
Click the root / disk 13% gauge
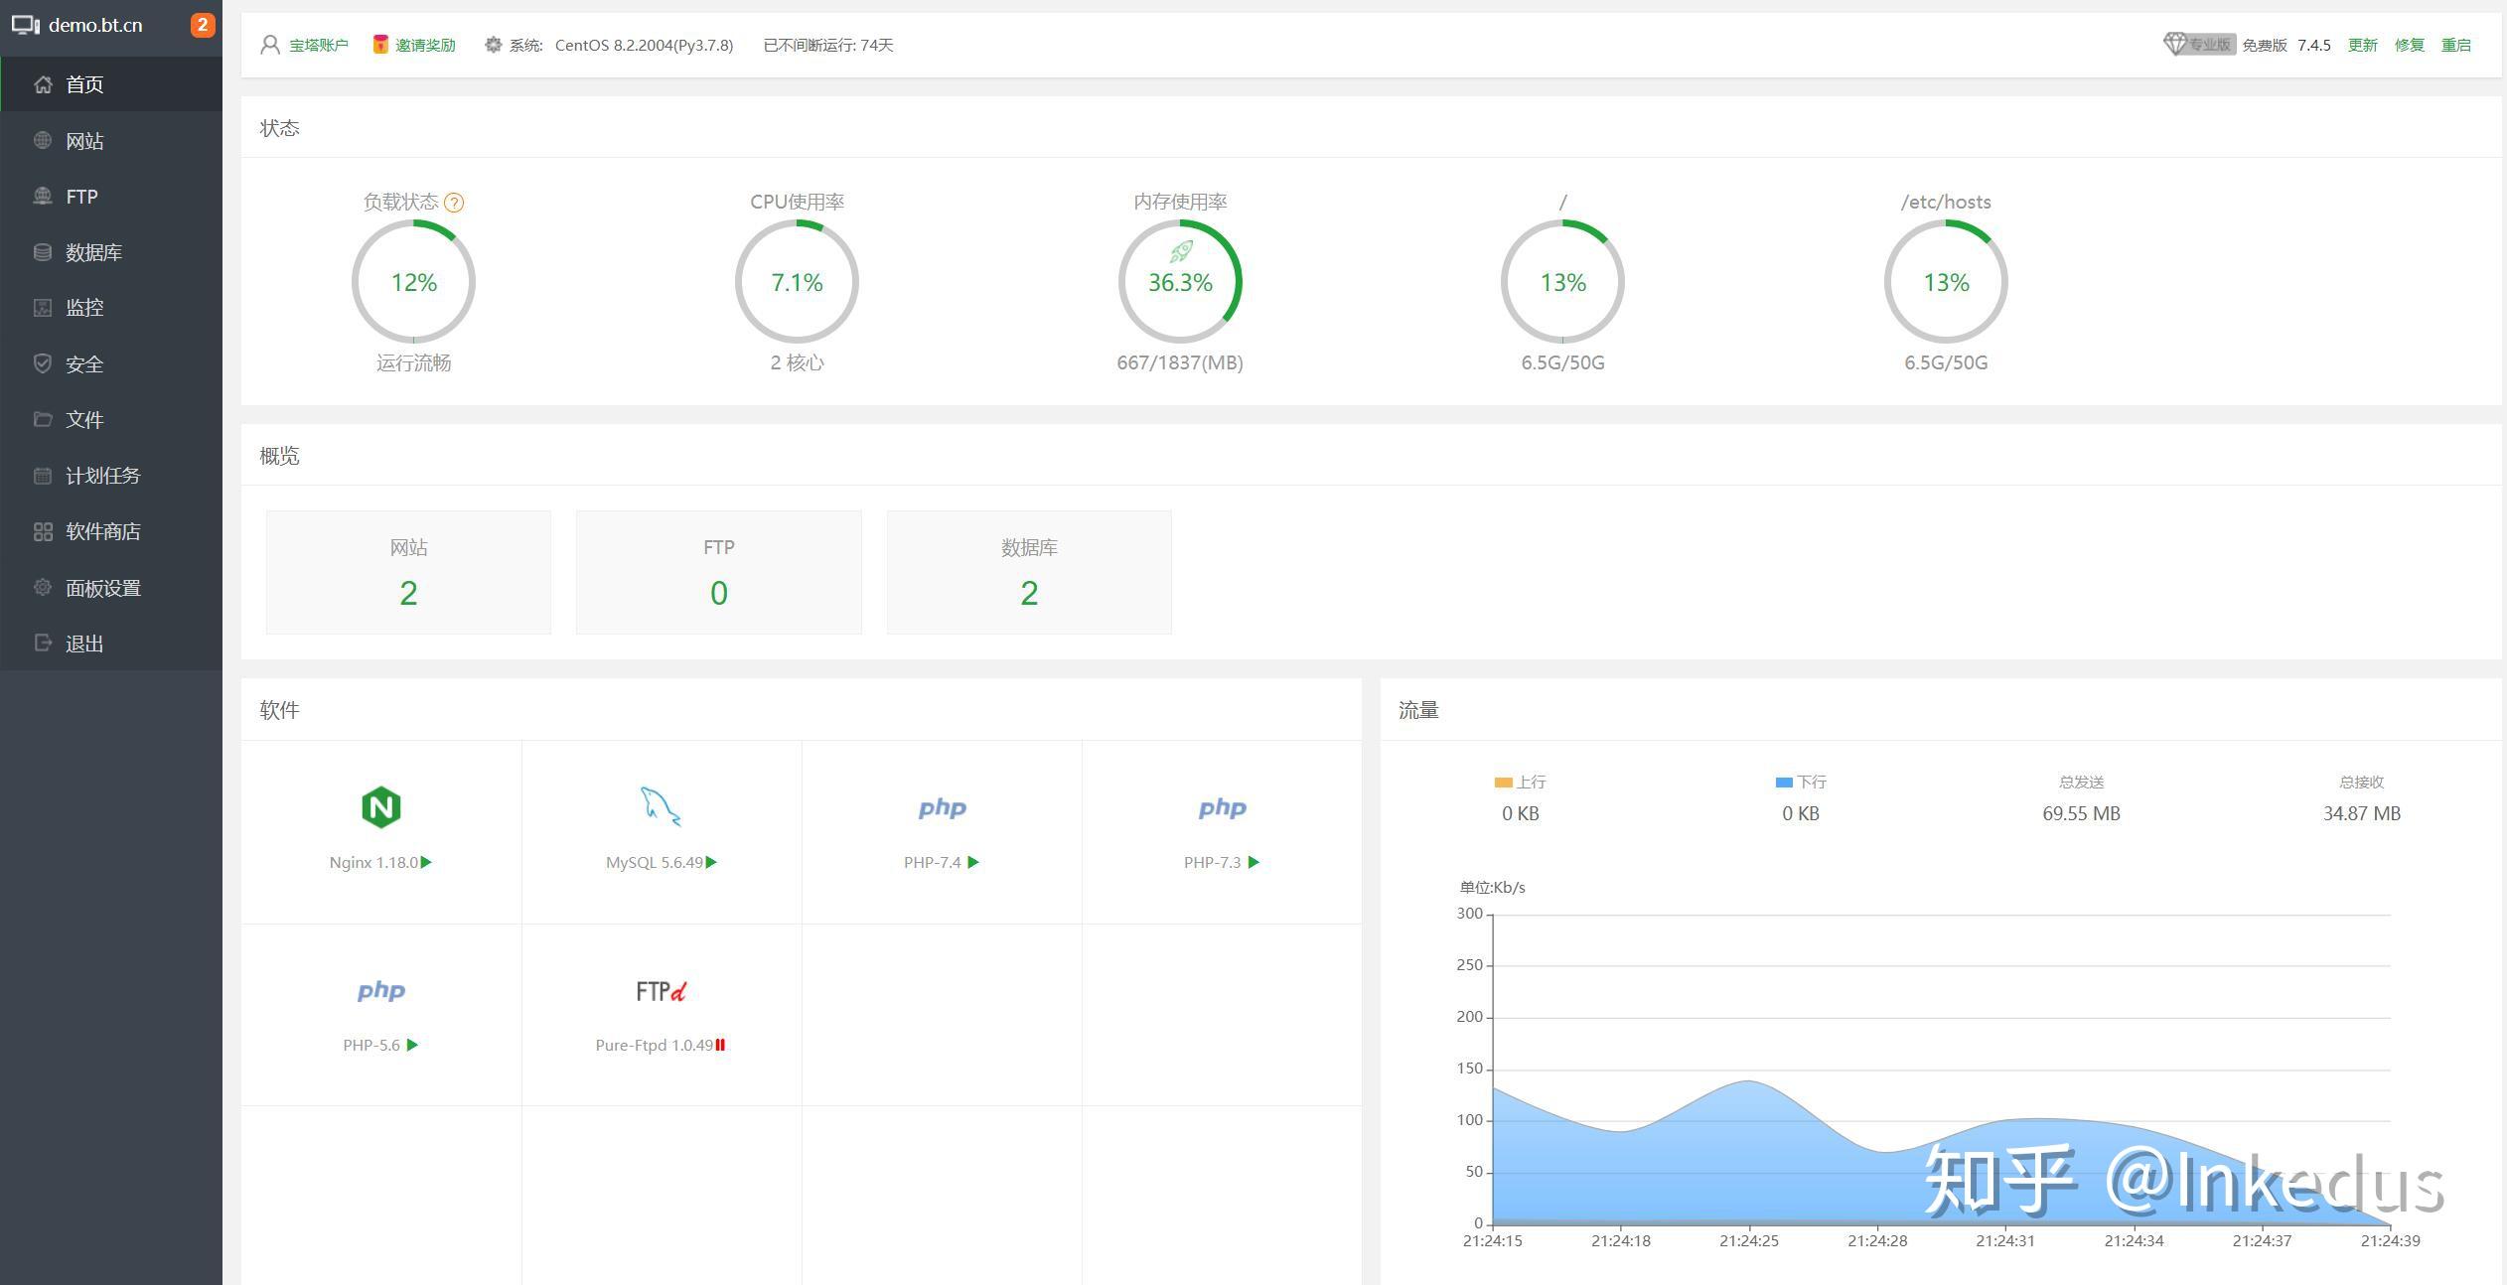[x=1562, y=282]
